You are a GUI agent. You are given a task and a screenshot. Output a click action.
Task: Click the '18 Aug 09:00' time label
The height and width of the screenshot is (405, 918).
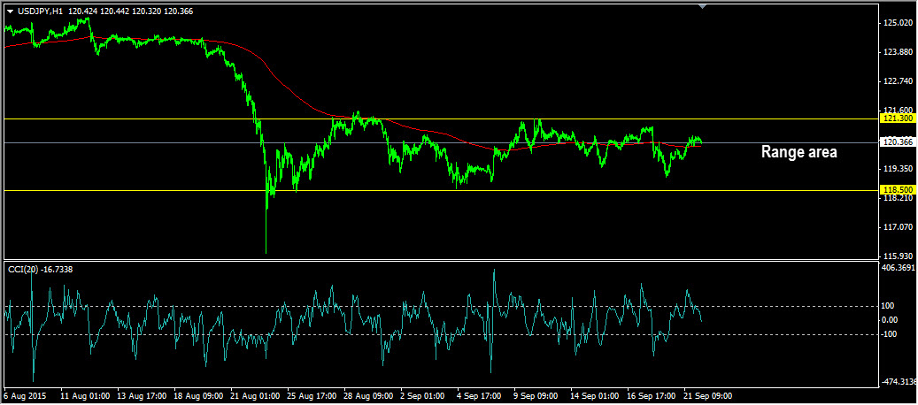click(198, 395)
